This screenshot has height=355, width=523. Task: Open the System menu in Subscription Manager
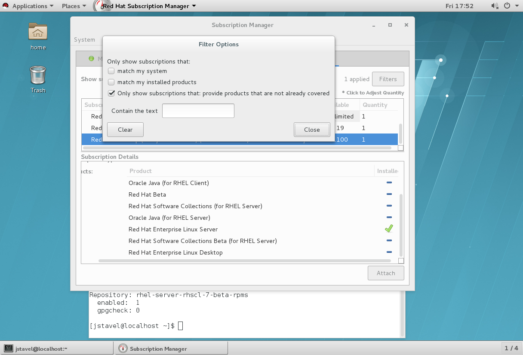coord(84,39)
